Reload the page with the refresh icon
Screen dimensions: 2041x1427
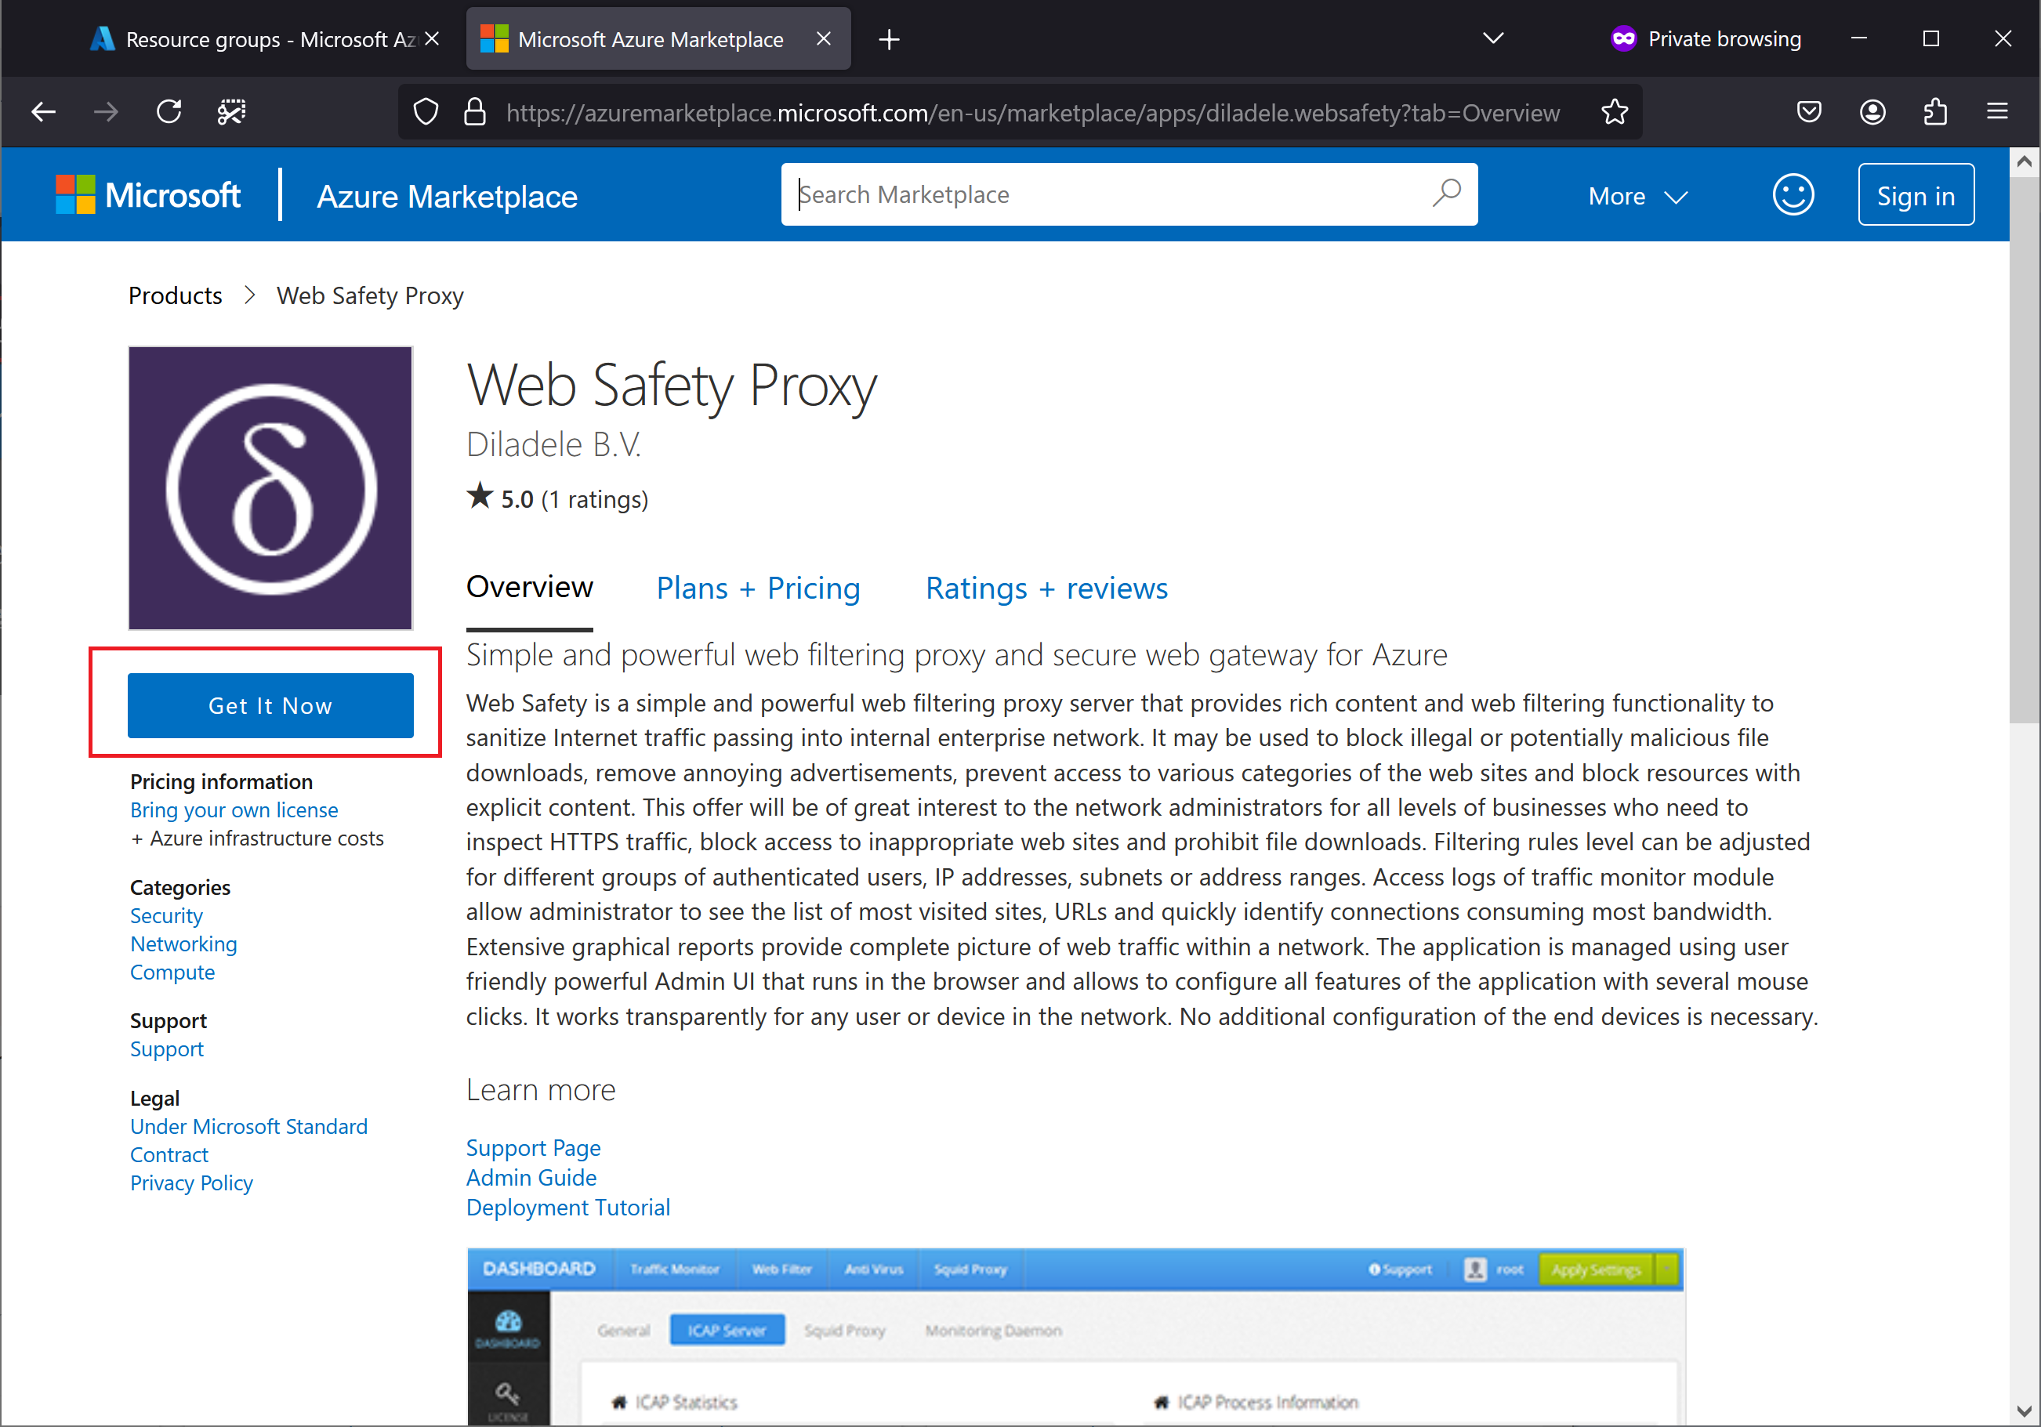point(169,112)
